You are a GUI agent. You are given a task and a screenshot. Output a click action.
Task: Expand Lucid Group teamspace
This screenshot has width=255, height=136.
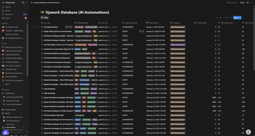tap(10, 93)
